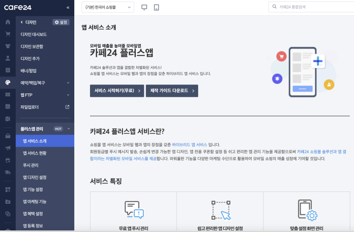Open the t-shirt products icon
The width and height of the screenshot is (354, 232).
pos(8,46)
